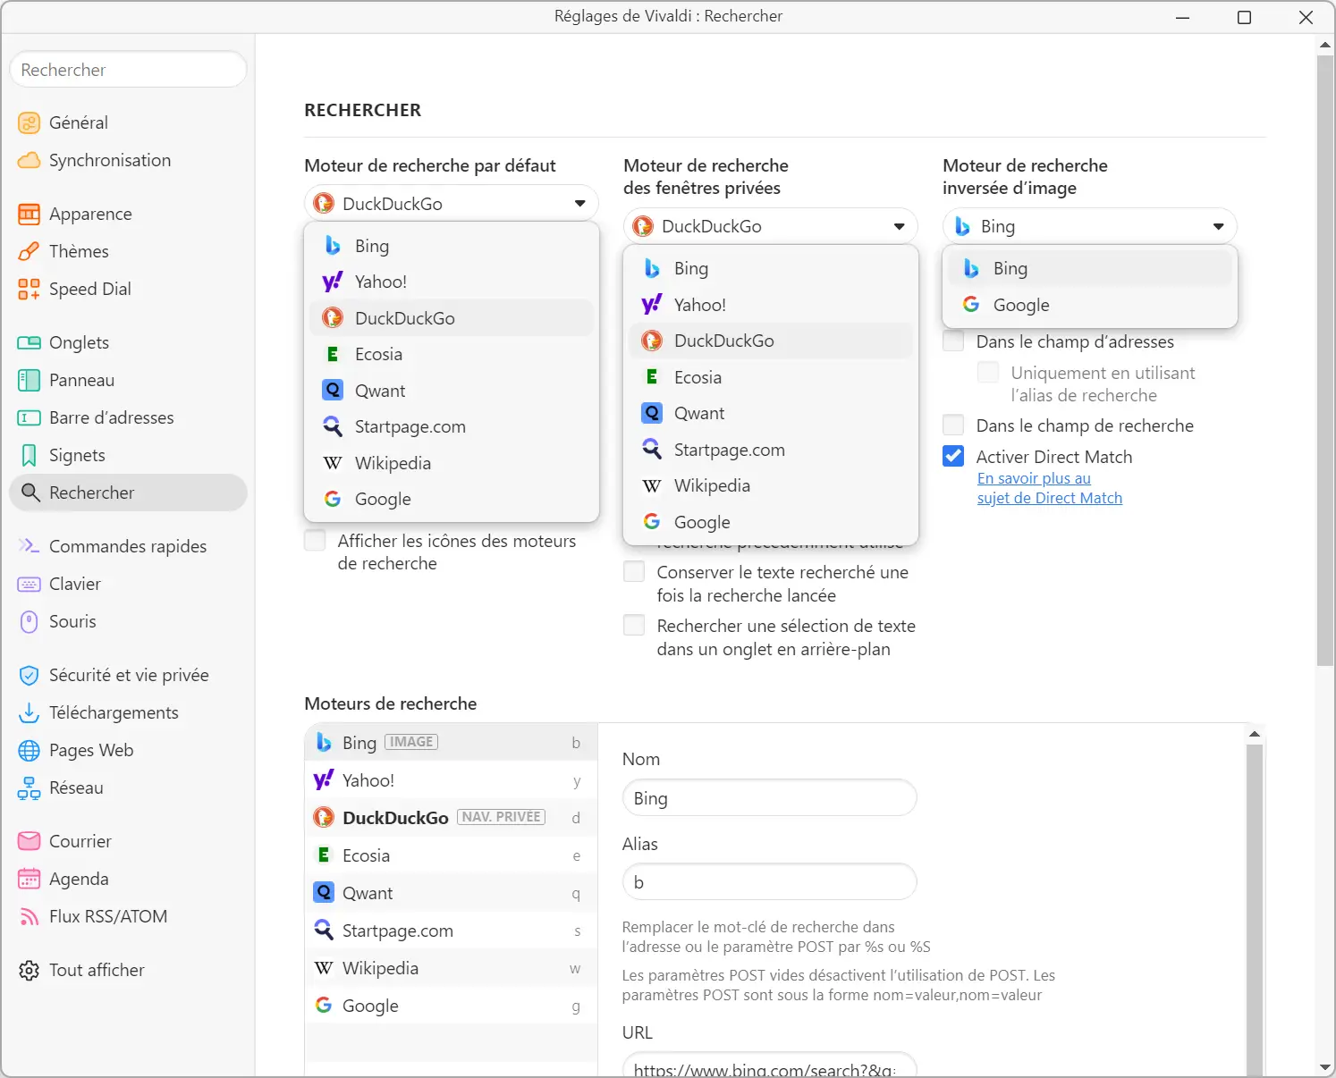The image size is (1336, 1078).
Task: Open En savoir plus Direct Match link
Action: 1049,488
